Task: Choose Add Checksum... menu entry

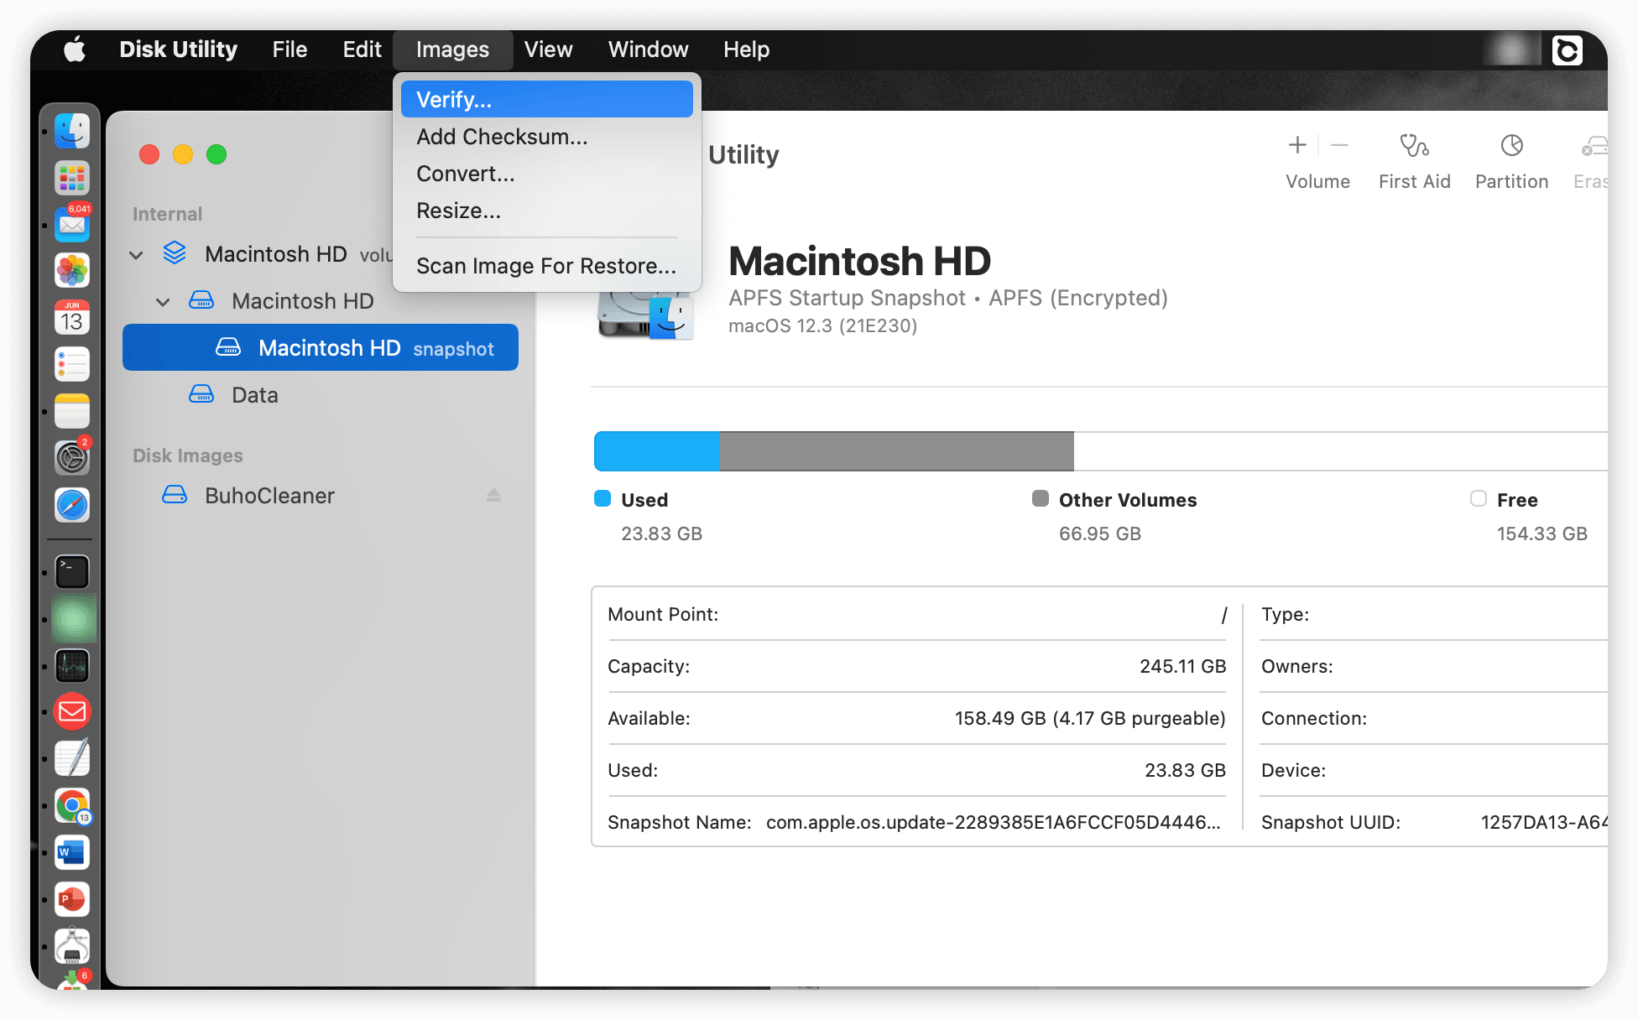Action: (547, 137)
